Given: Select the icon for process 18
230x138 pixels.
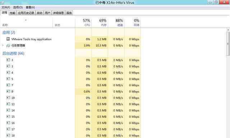Looking at the screenshot, I should 8,135.
